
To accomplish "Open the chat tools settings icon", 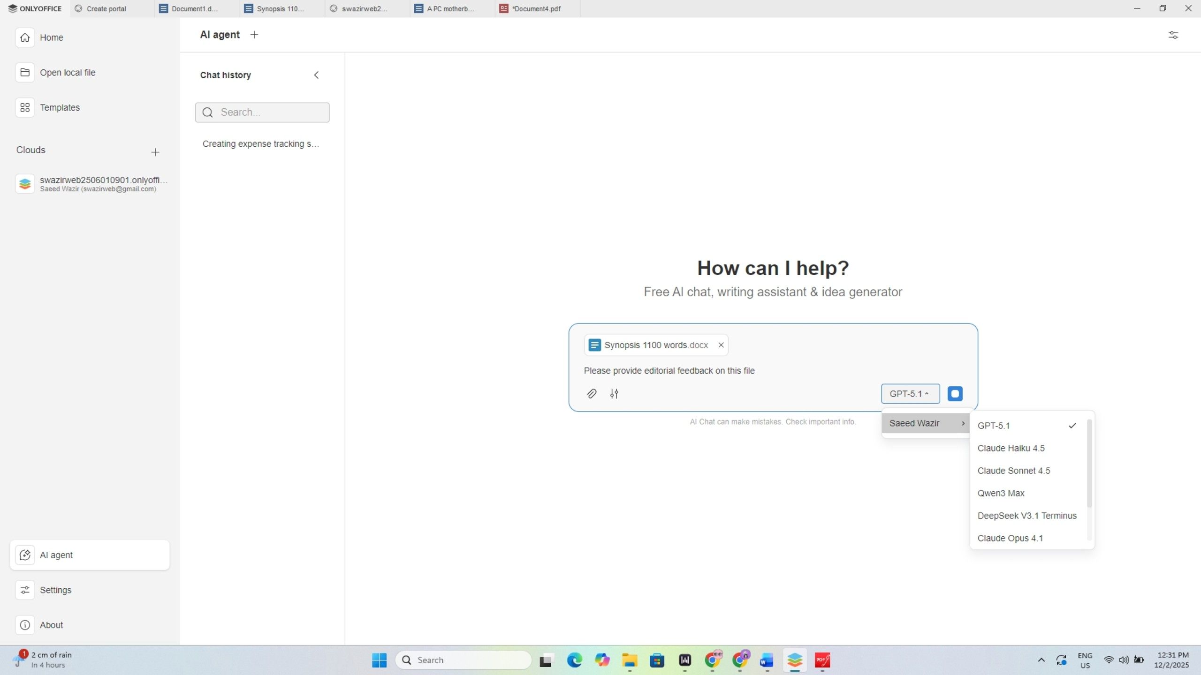I will [614, 394].
